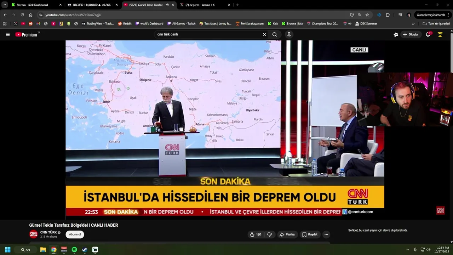
Task: Open the DEX Screener bookmark
Action: (366, 24)
